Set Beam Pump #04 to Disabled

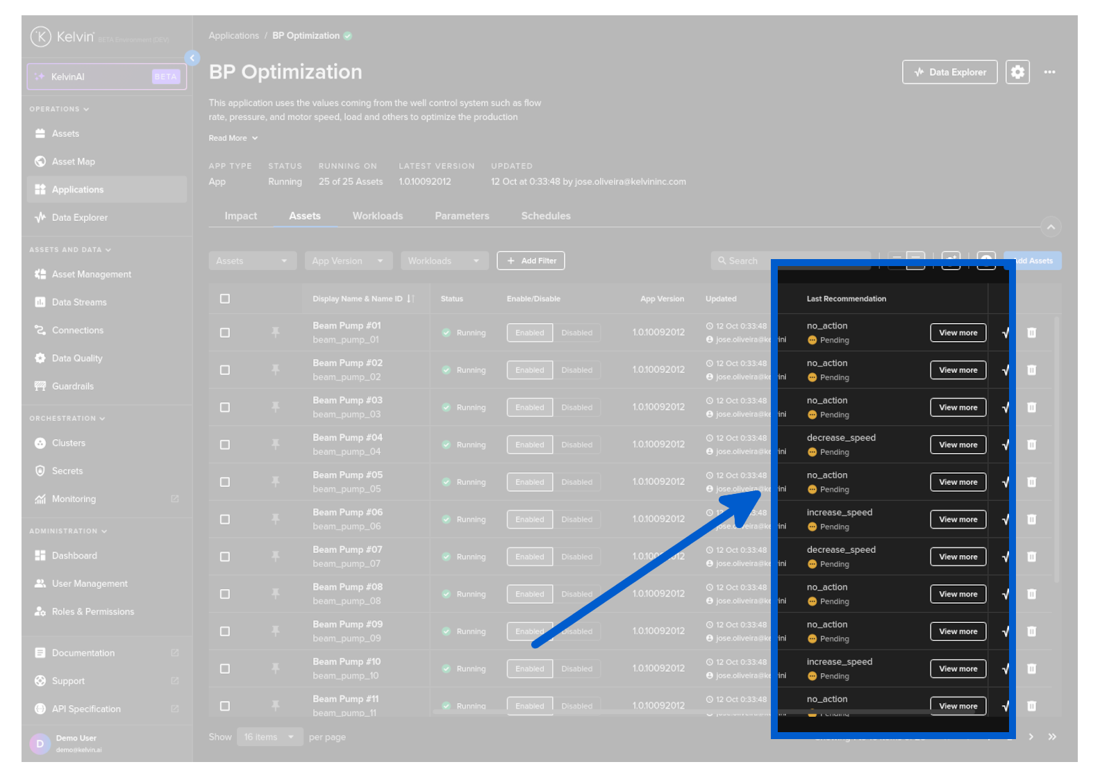pyautogui.click(x=576, y=445)
